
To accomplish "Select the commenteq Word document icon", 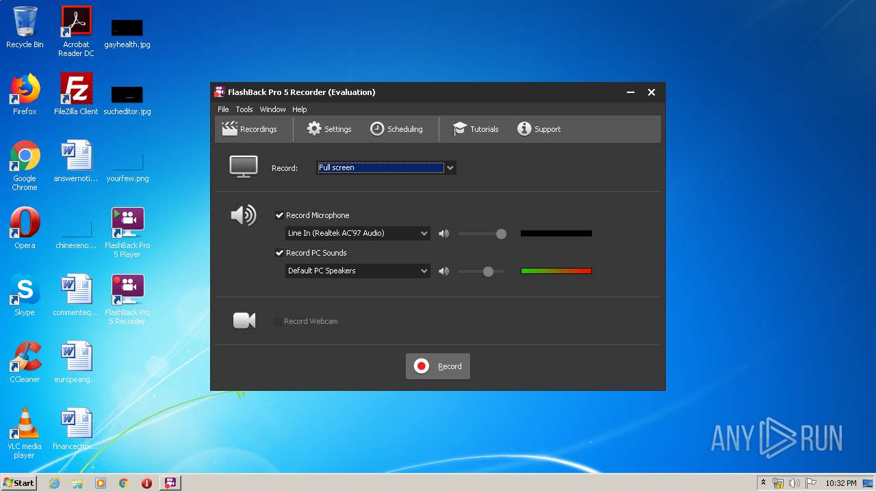I will click(x=76, y=295).
